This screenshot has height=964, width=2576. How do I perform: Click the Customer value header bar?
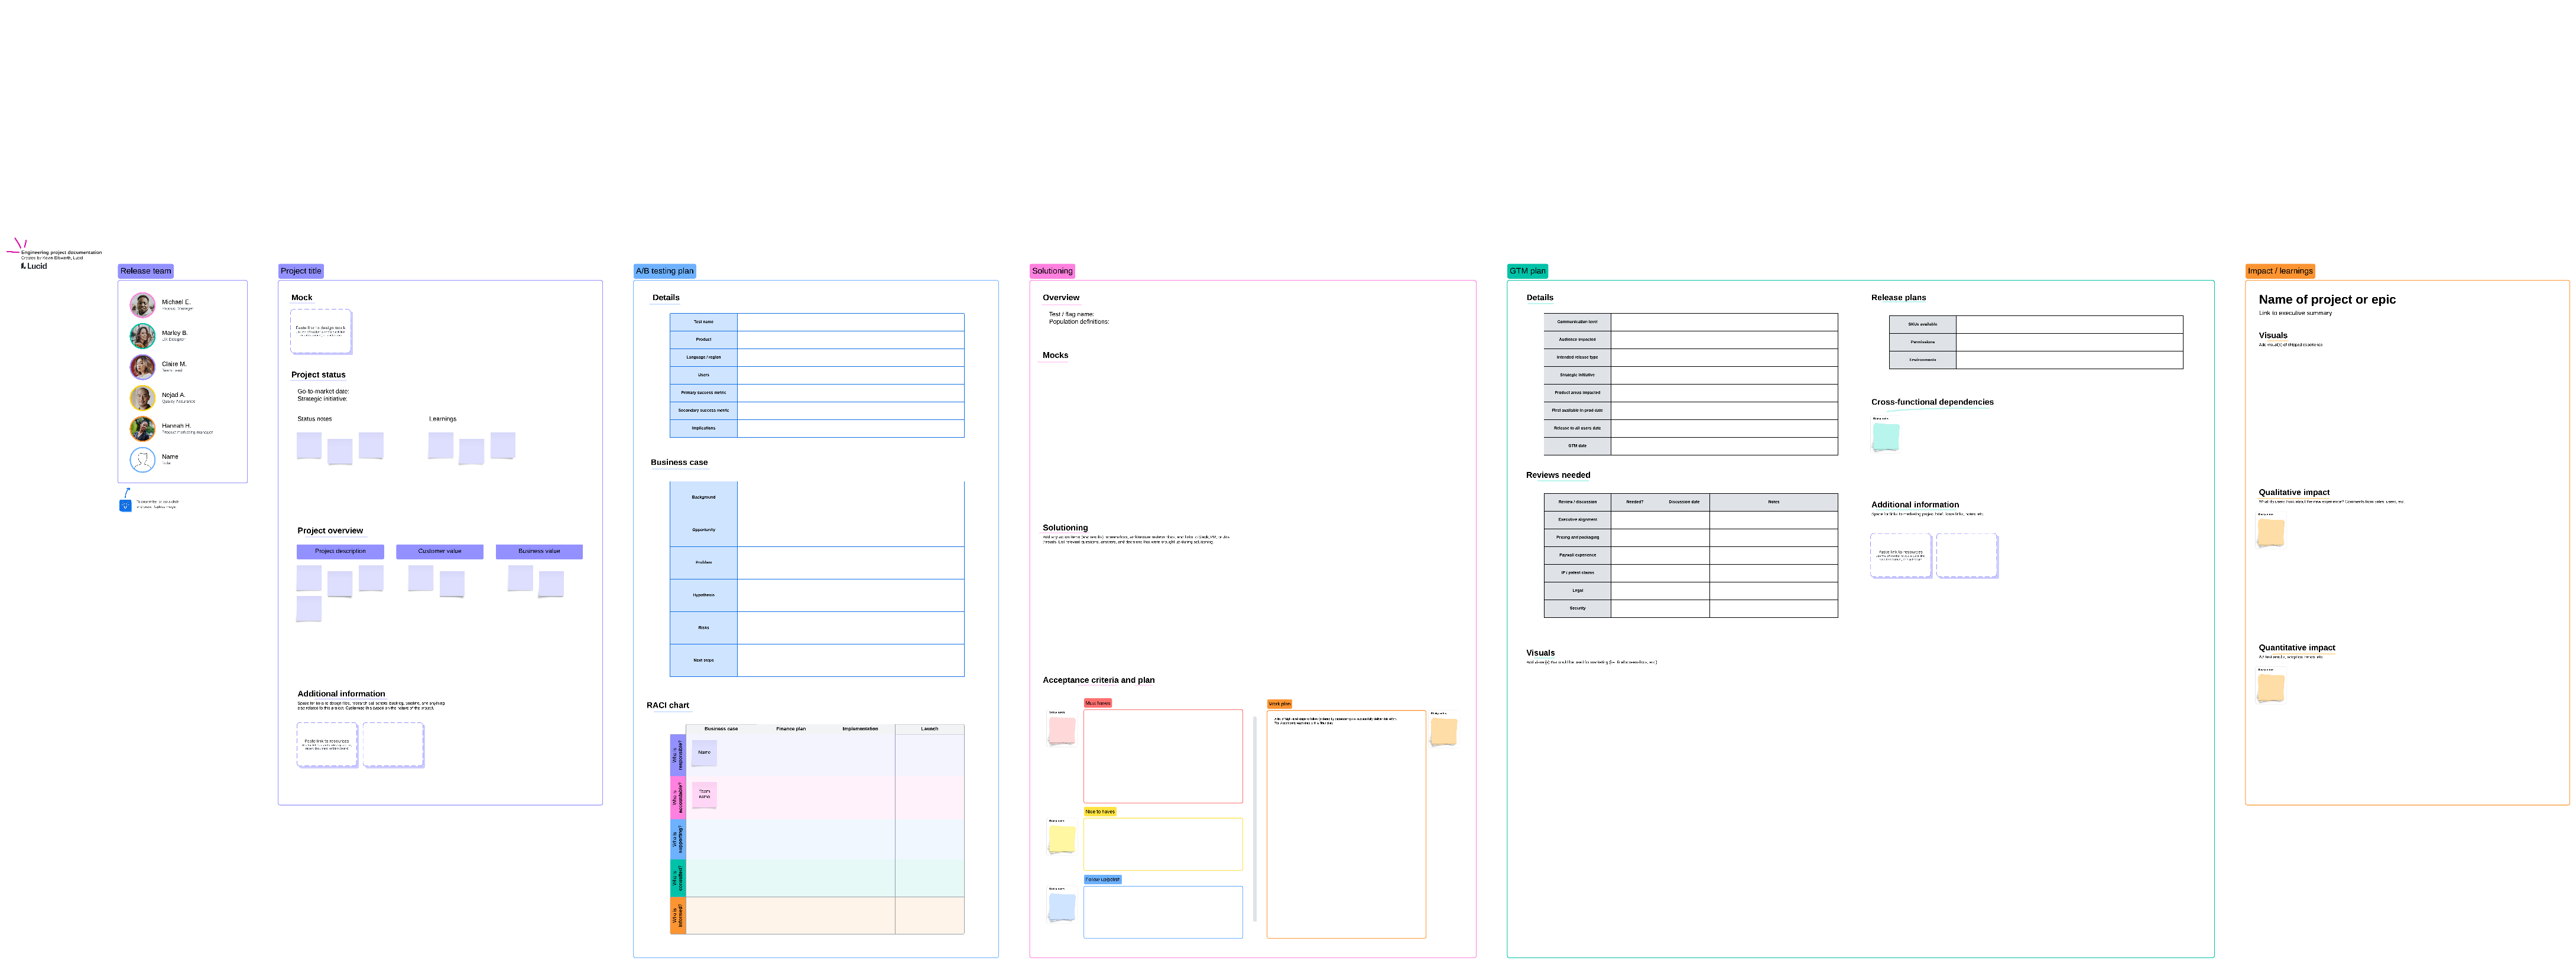point(439,552)
